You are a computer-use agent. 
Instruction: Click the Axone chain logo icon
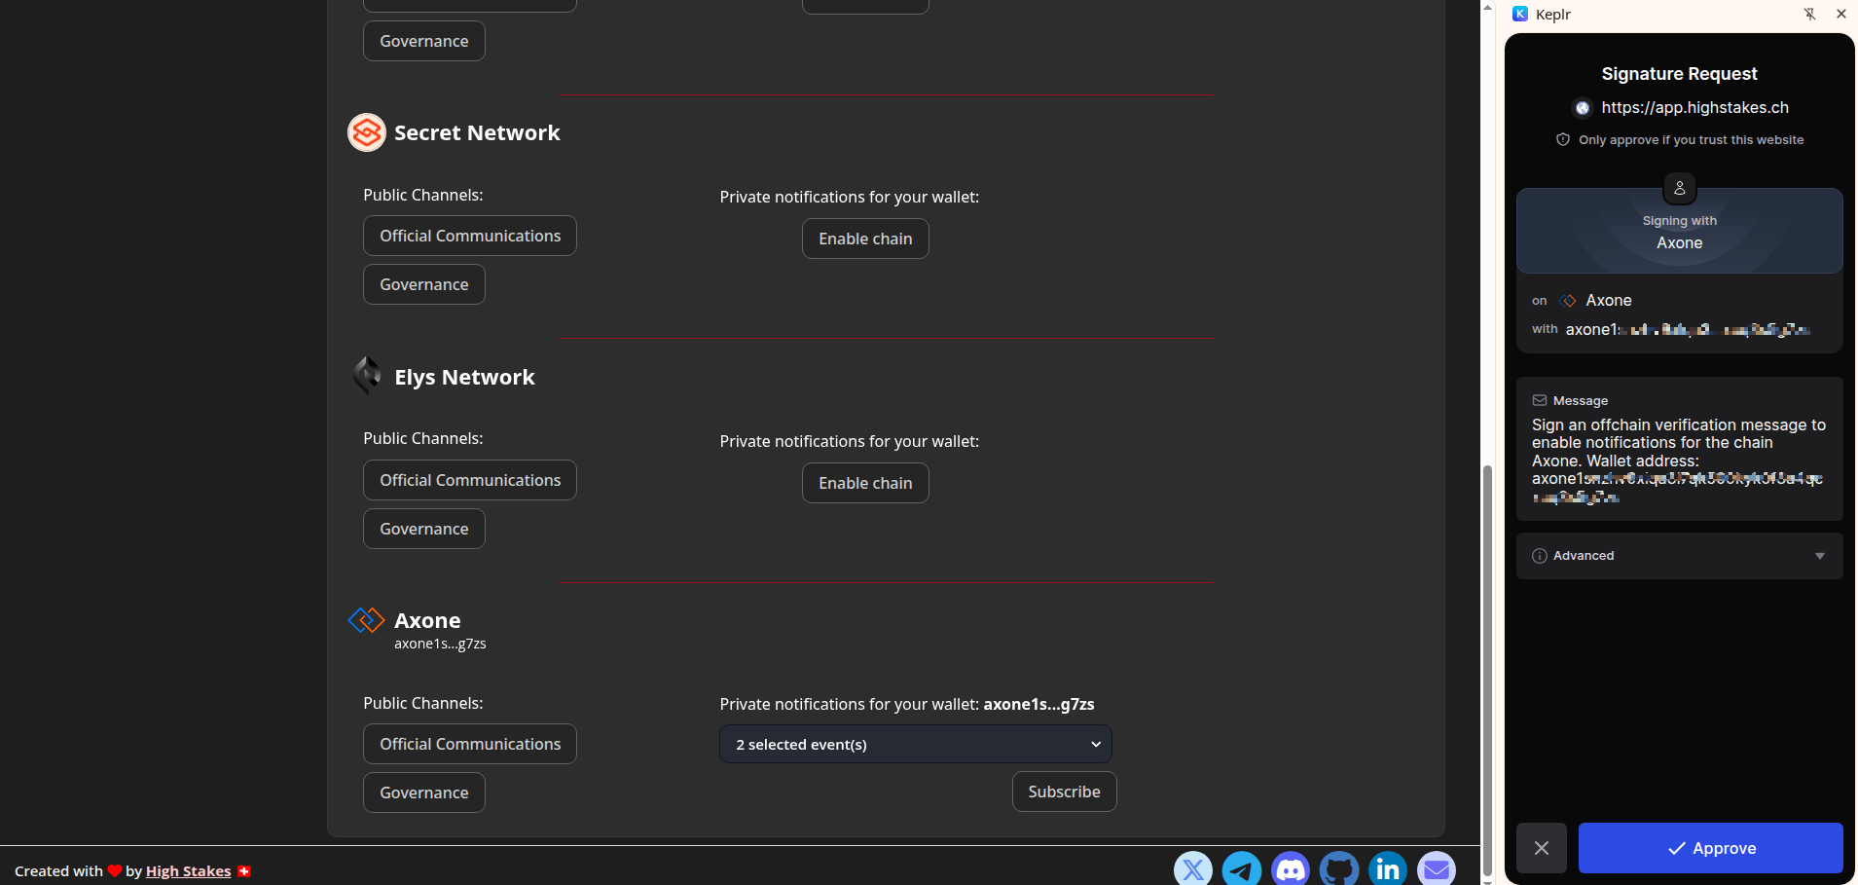(367, 620)
